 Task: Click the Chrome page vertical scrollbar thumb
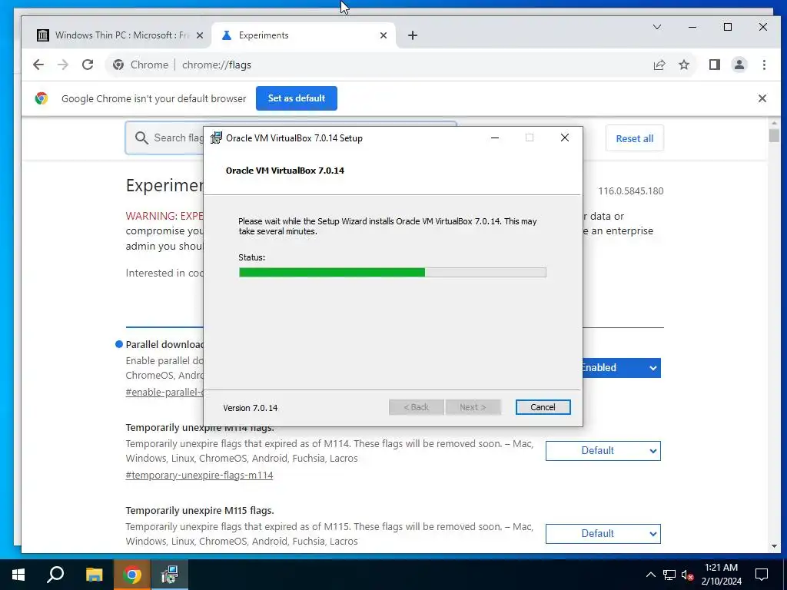point(773,135)
